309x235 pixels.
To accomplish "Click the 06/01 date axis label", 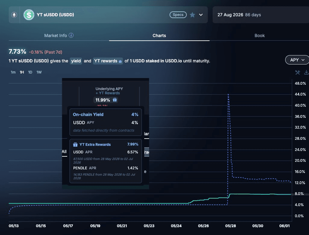I will point(285,226).
